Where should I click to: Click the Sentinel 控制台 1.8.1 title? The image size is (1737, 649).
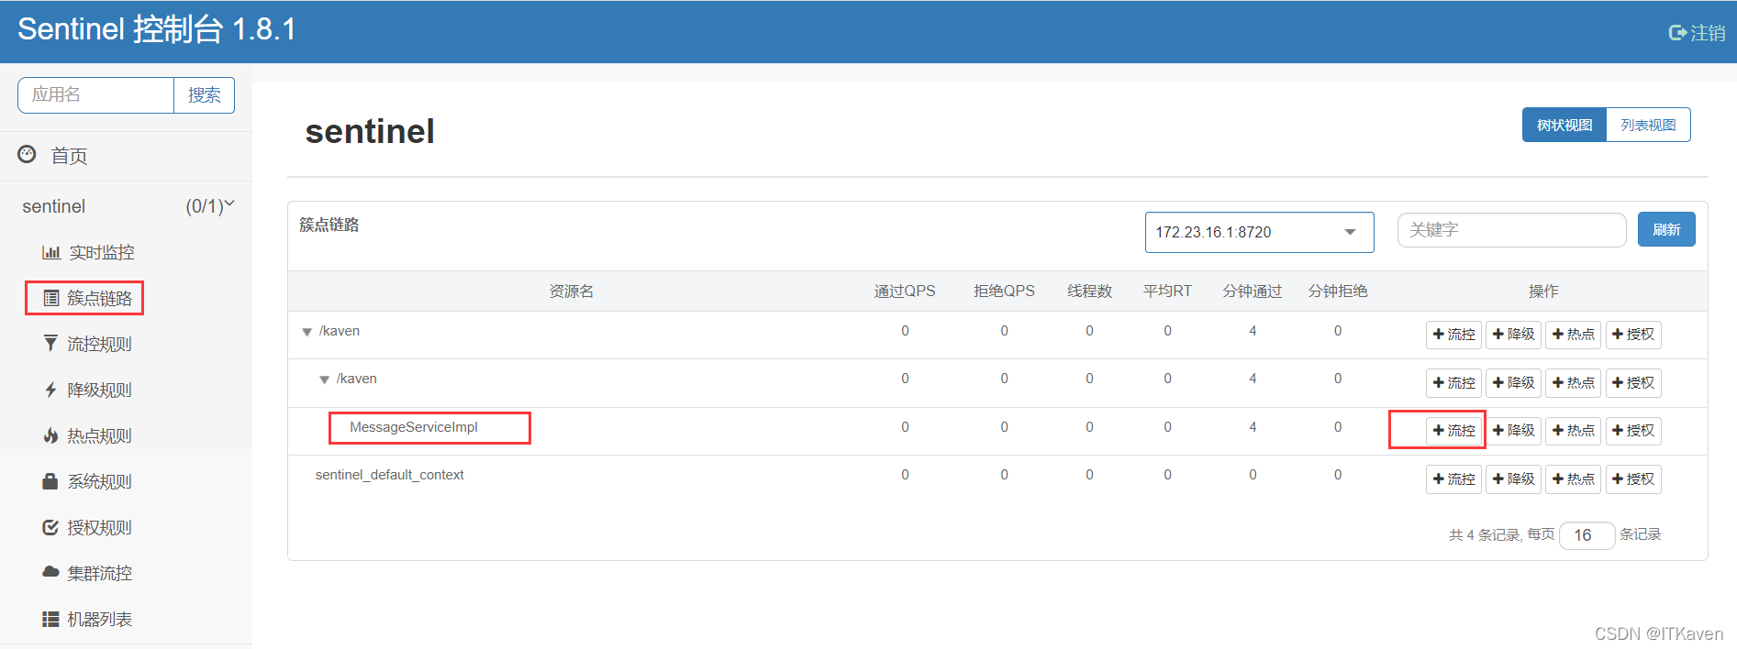click(157, 29)
